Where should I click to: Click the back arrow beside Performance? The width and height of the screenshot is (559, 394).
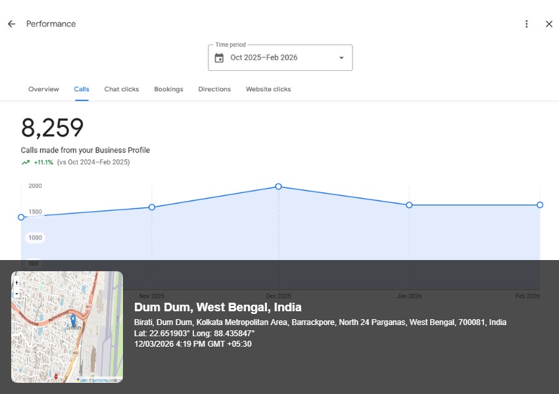(x=11, y=24)
